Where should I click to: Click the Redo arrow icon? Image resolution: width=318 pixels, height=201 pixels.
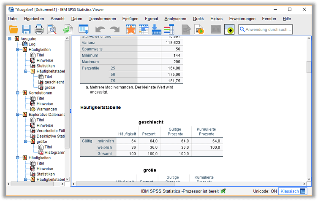pos(115,29)
